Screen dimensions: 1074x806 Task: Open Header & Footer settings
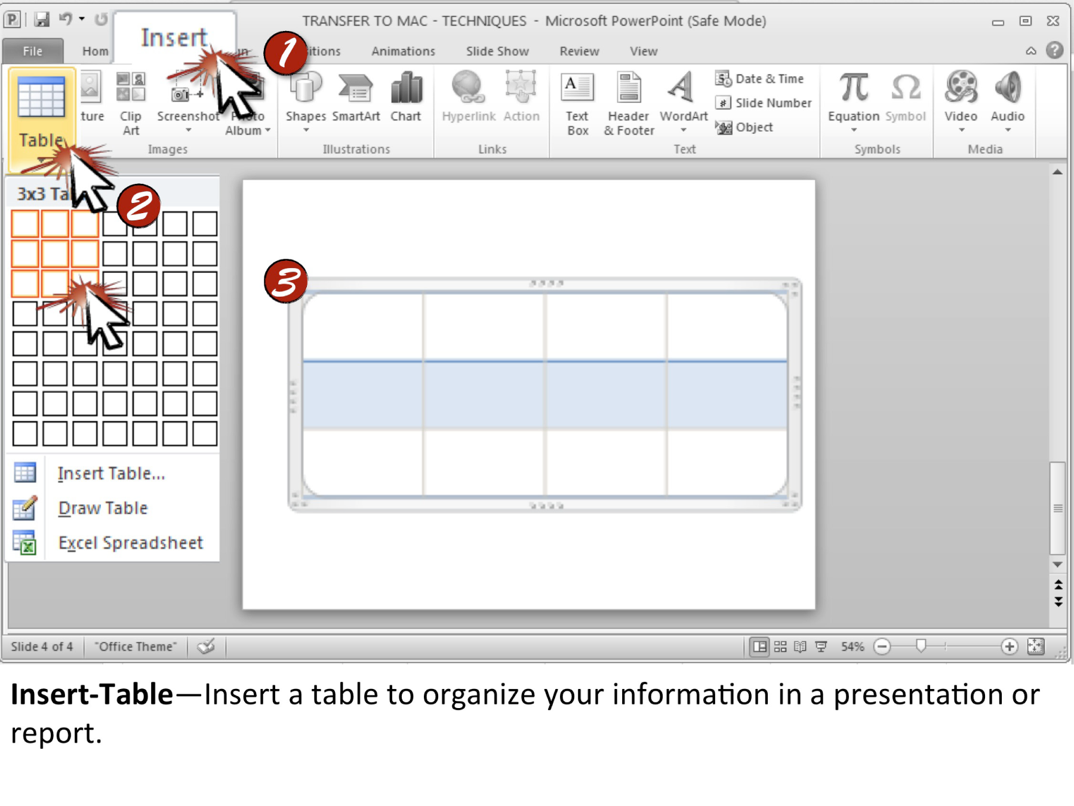tap(629, 104)
